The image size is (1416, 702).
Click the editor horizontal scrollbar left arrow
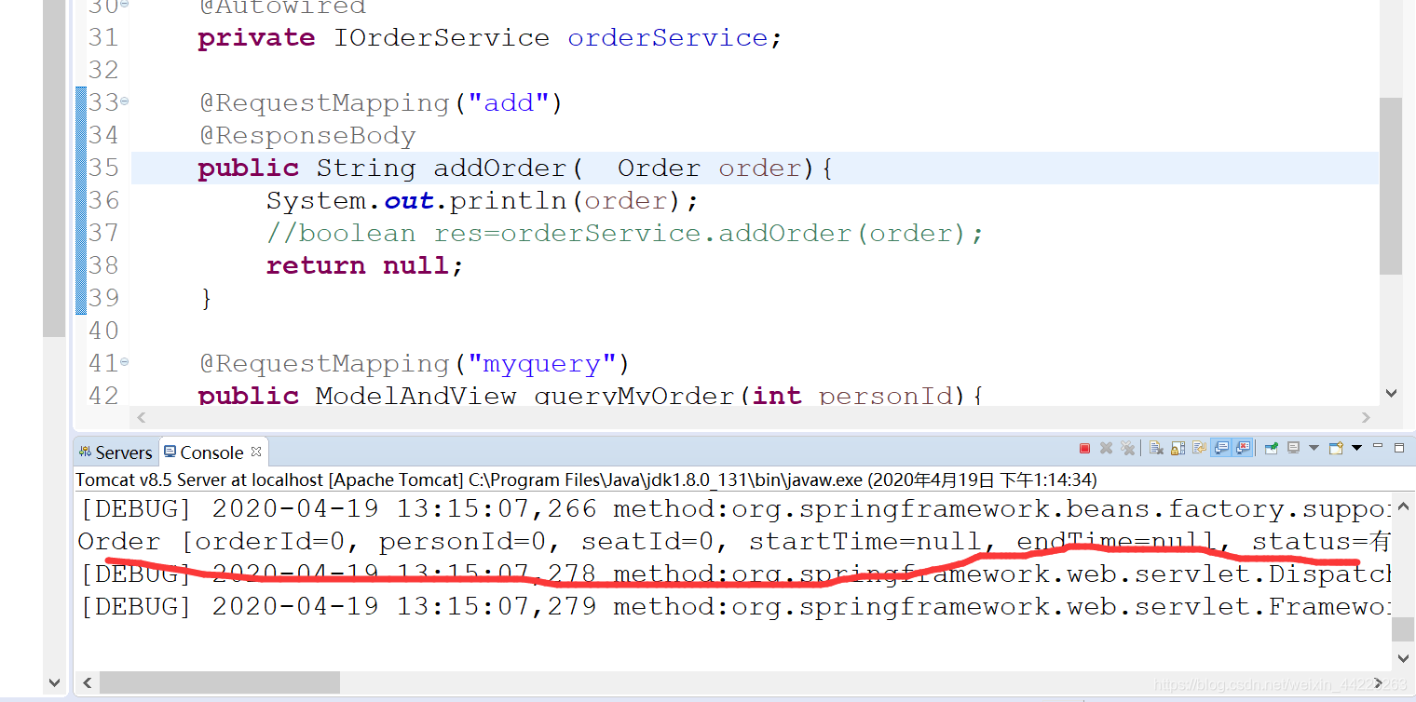click(142, 417)
